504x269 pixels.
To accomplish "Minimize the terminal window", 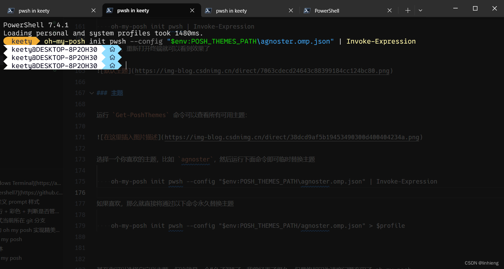I will pyautogui.click(x=456, y=8).
